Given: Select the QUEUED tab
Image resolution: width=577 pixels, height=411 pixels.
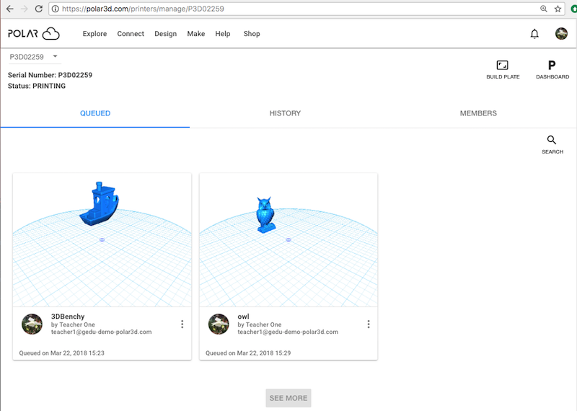Looking at the screenshot, I should pyautogui.click(x=95, y=113).
